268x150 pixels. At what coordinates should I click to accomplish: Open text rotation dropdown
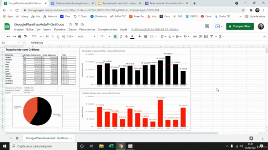(x=186, y=37)
